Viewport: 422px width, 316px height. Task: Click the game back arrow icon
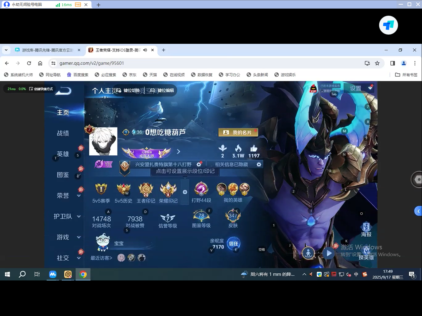(63, 91)
